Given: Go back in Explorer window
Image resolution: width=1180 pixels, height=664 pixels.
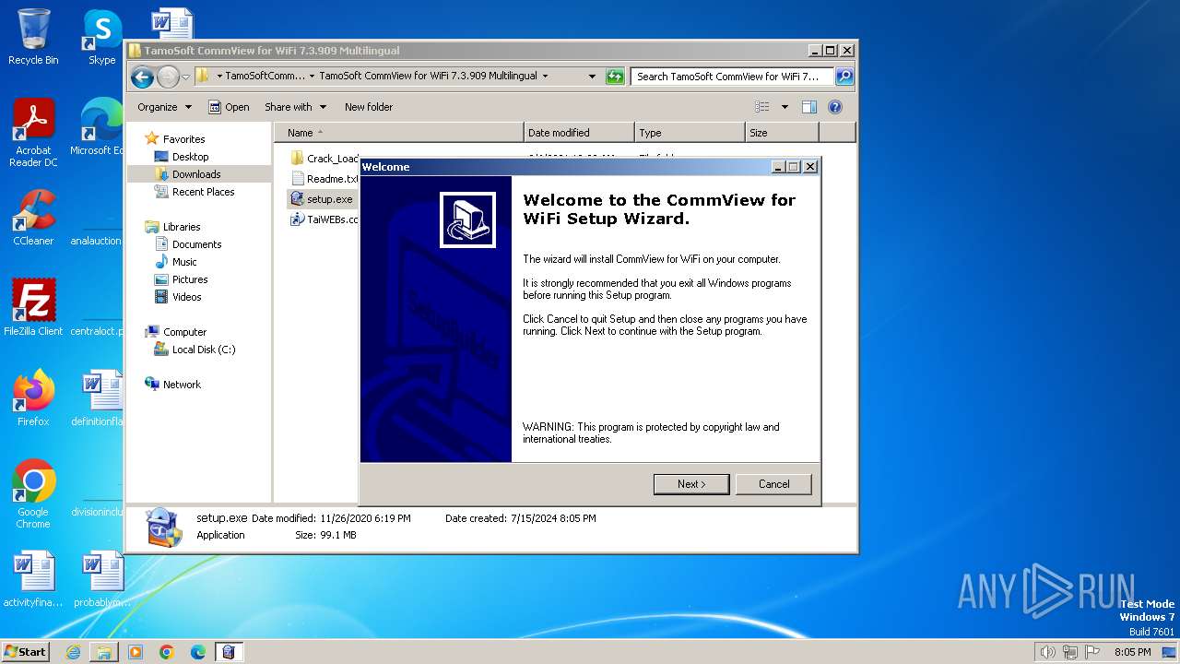Looking at the screenshot, I should [142, 77].
